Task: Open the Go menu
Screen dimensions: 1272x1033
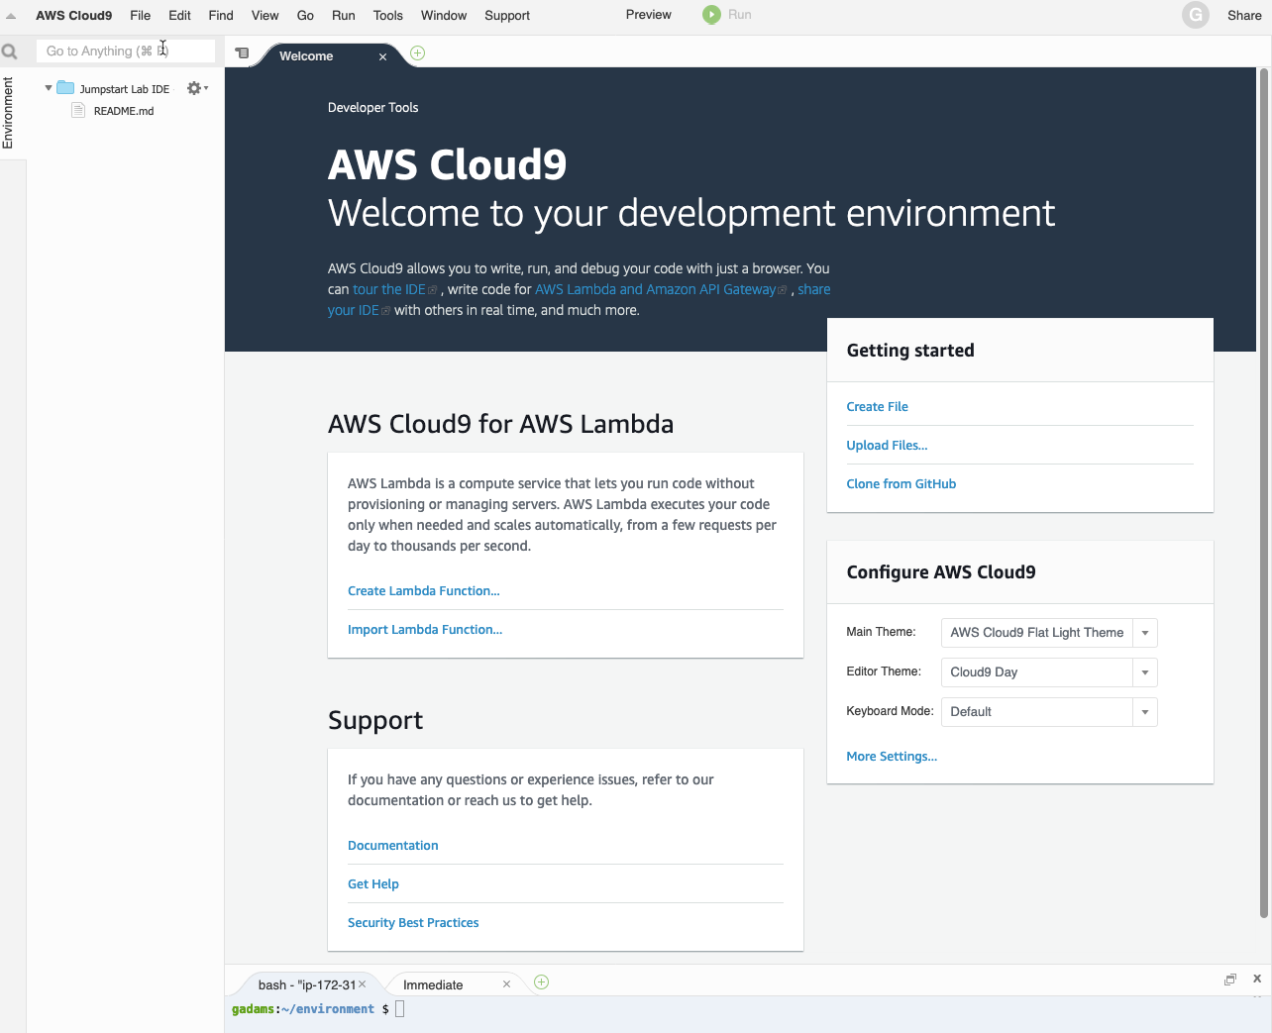Action: (305, 16)
